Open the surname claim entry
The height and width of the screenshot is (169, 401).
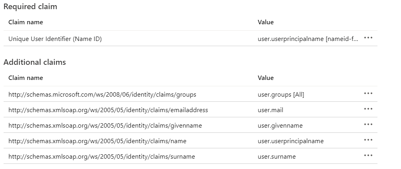(x=101, y=156)
